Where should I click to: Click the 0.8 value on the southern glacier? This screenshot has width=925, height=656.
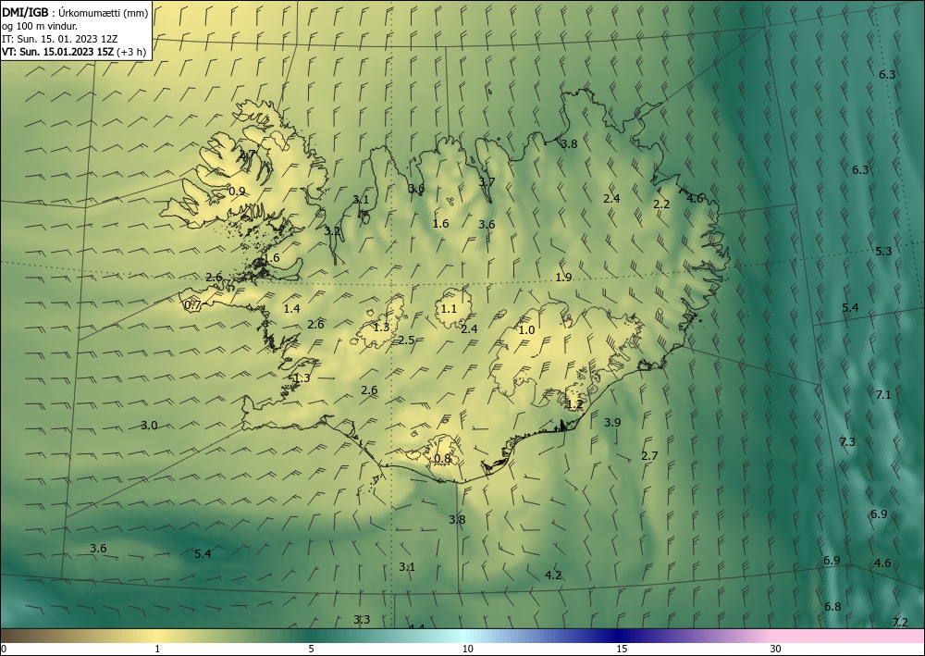coord(442,458)
